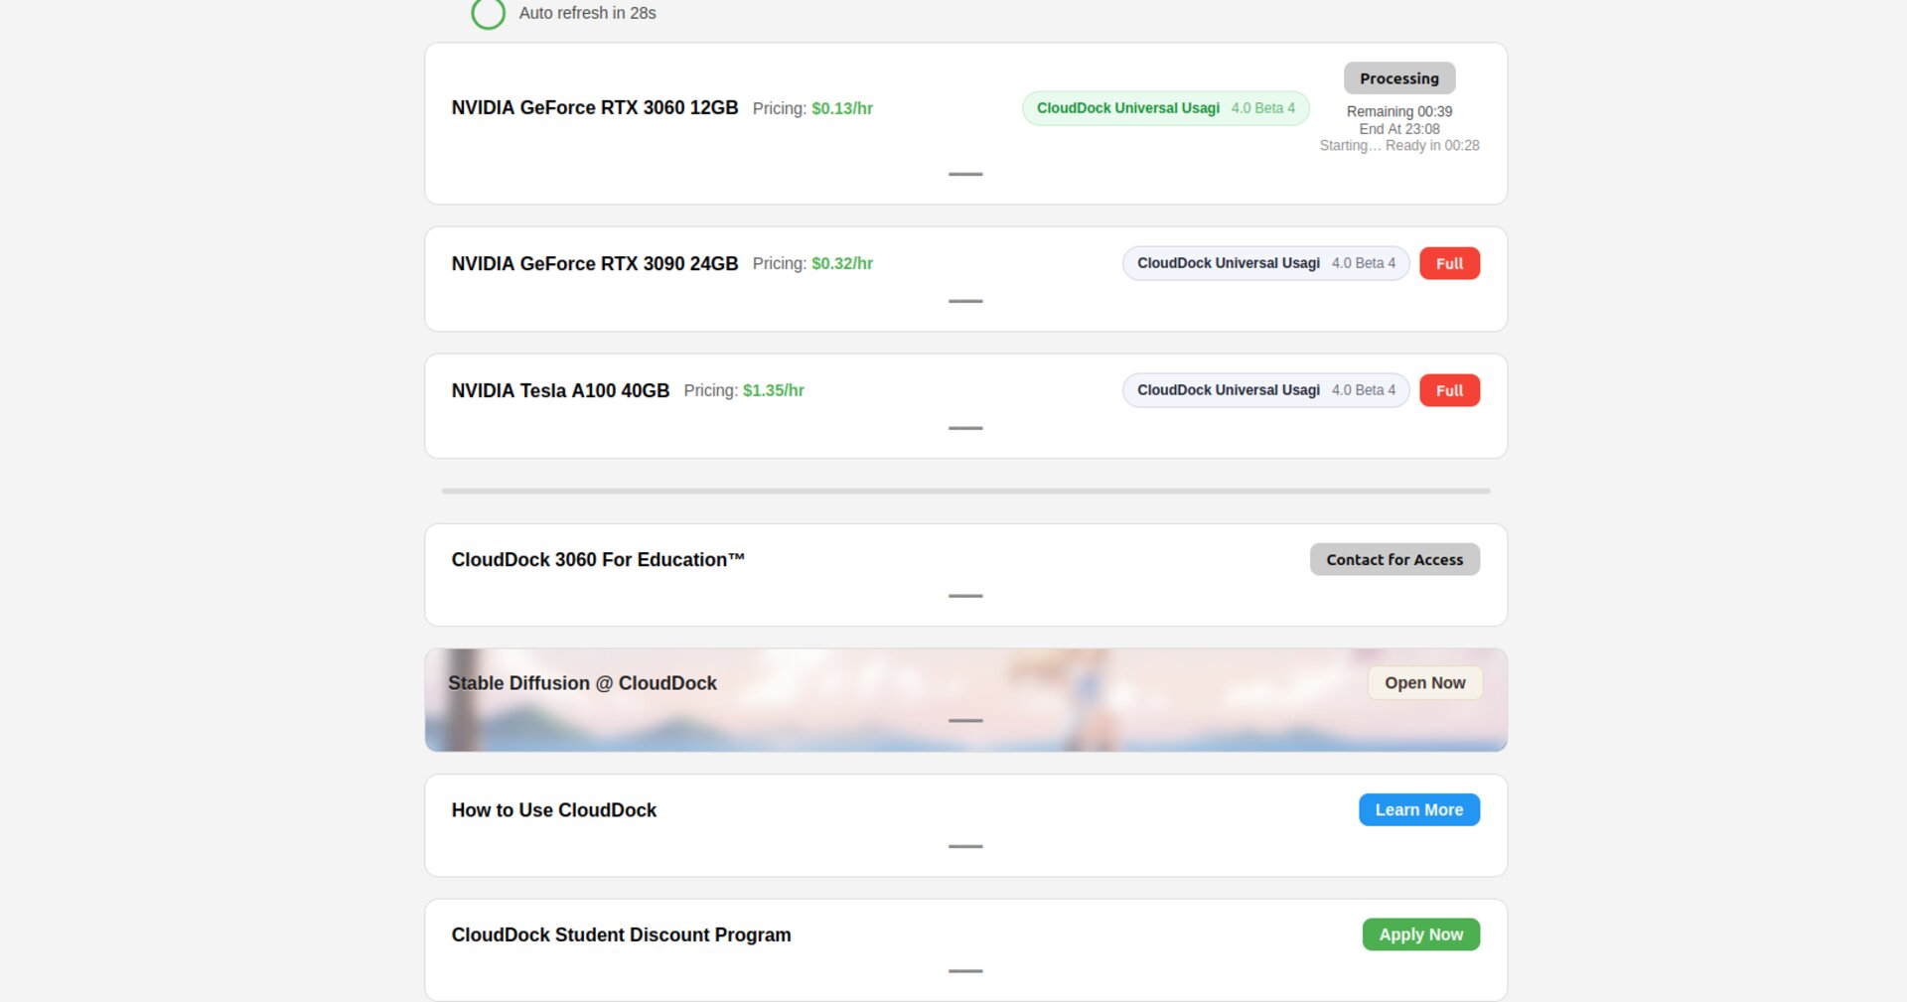Click the auto refresh progress circle
This screenshot has width=1907, height=1002.
[488, 15]
